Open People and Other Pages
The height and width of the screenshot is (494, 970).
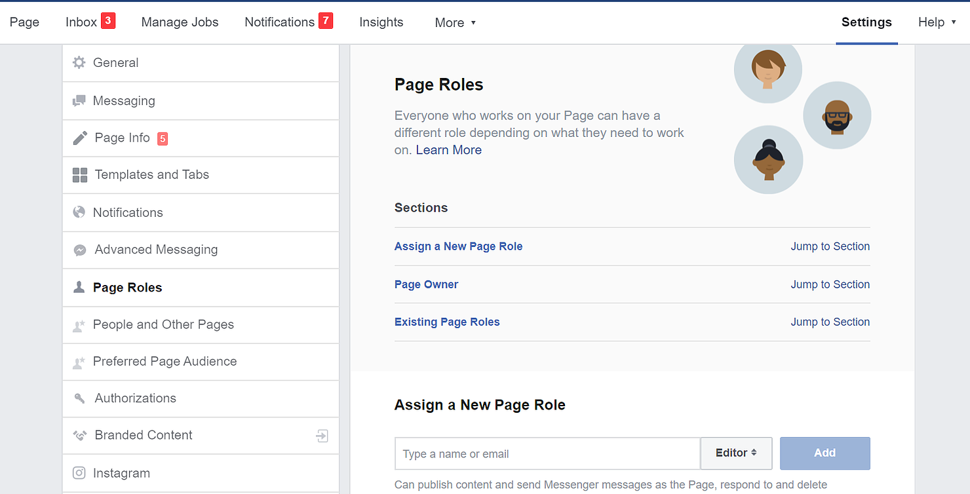tap(201, 325)
